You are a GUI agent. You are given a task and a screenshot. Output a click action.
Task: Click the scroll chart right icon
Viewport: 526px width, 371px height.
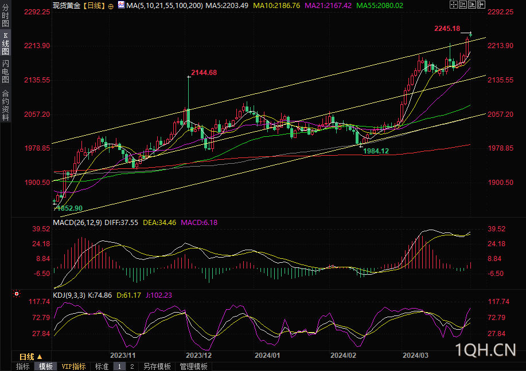pyautogui.click(x=472, y=5)
